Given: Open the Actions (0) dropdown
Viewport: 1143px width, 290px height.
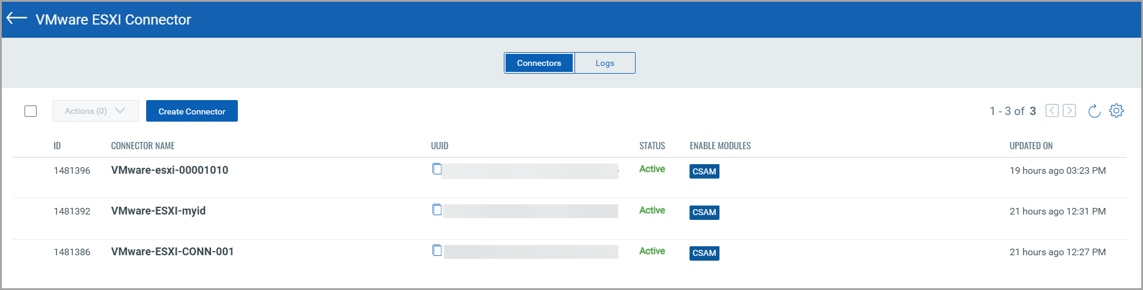Looking at the screenshot, I should pos(95,111).
